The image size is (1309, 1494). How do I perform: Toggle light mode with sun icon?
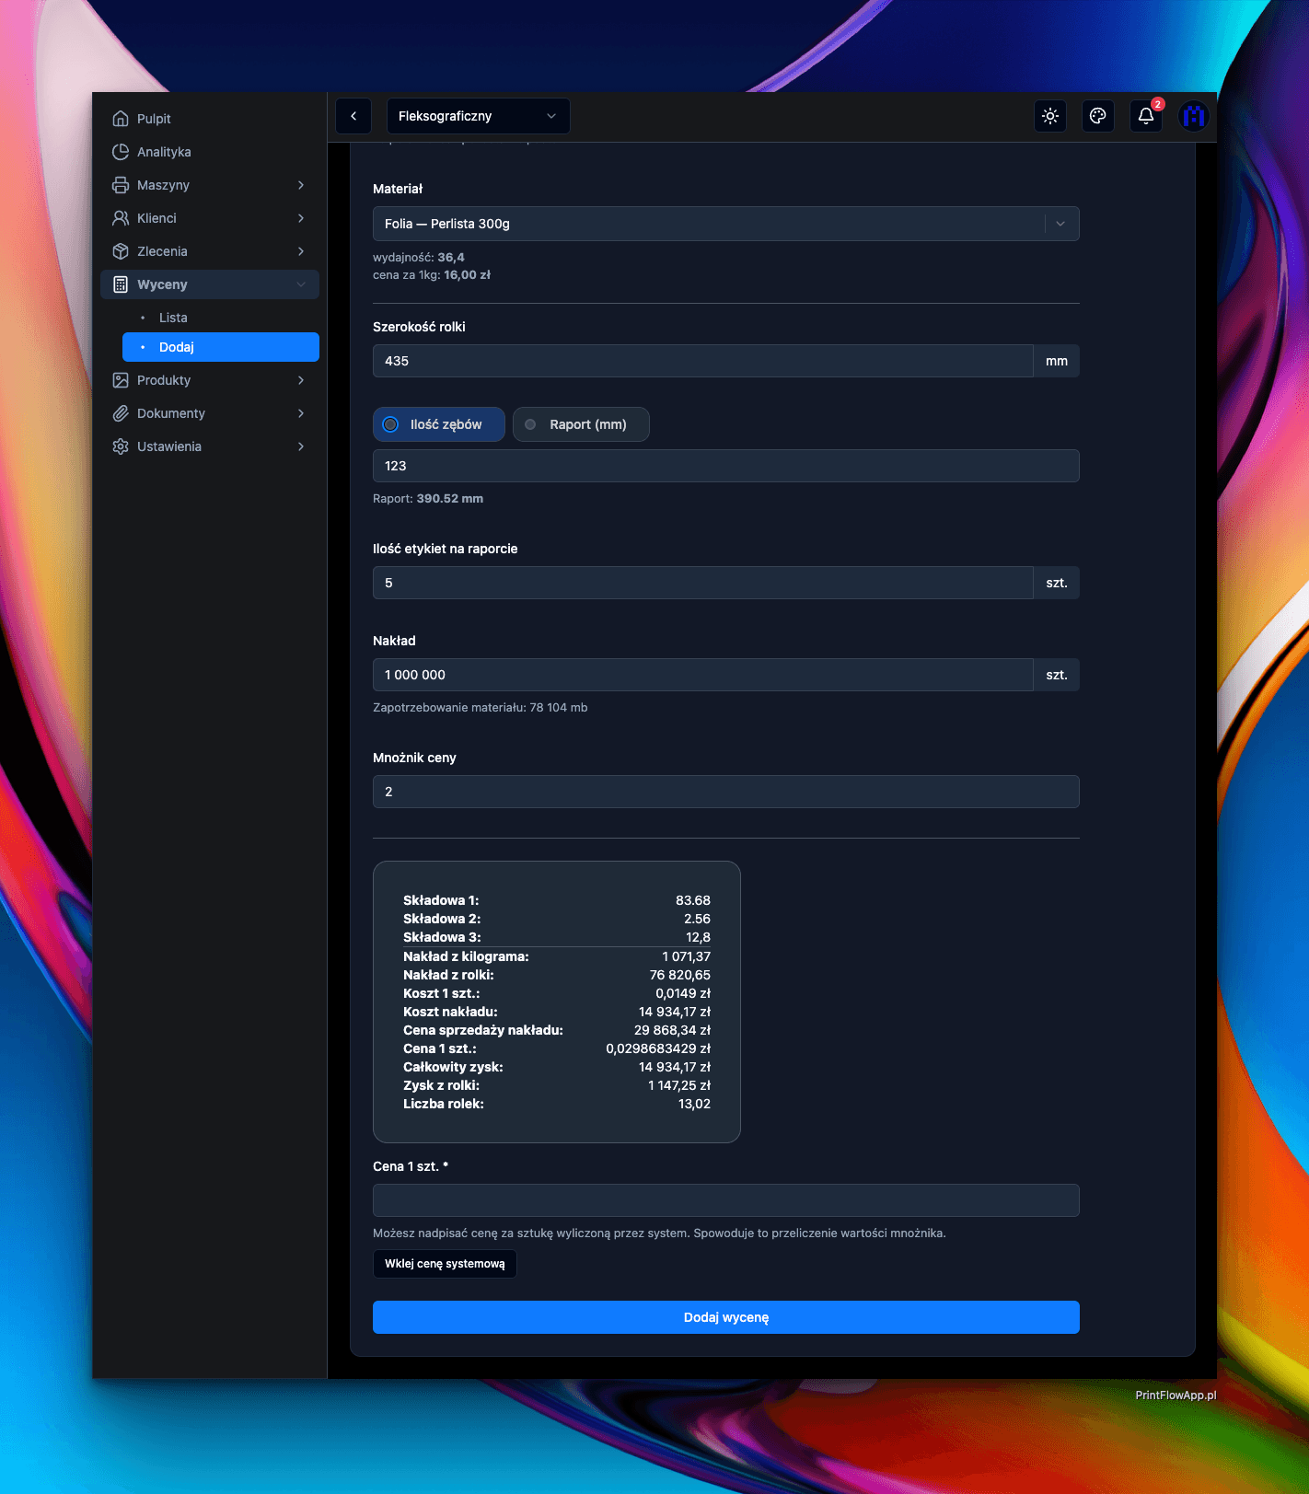tap(1050, 116)
